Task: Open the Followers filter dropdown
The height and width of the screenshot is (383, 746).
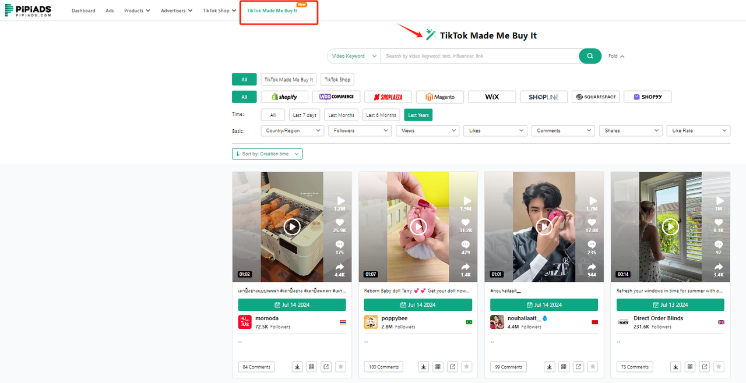Action: click(x=360, y=131)
